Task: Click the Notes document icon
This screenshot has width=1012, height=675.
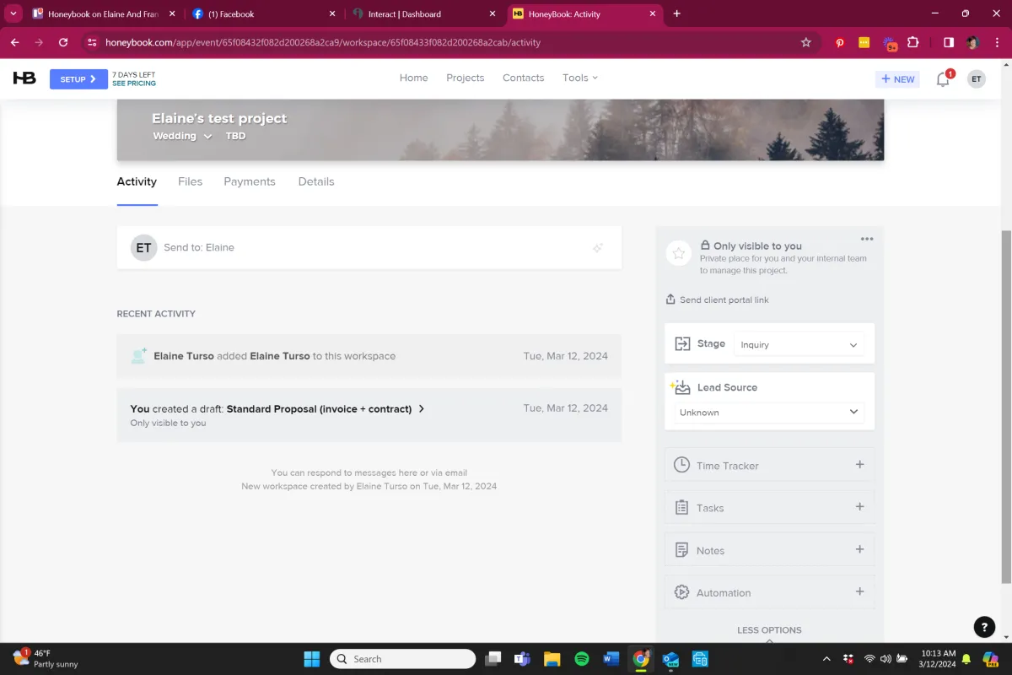Action: point(681,550)
